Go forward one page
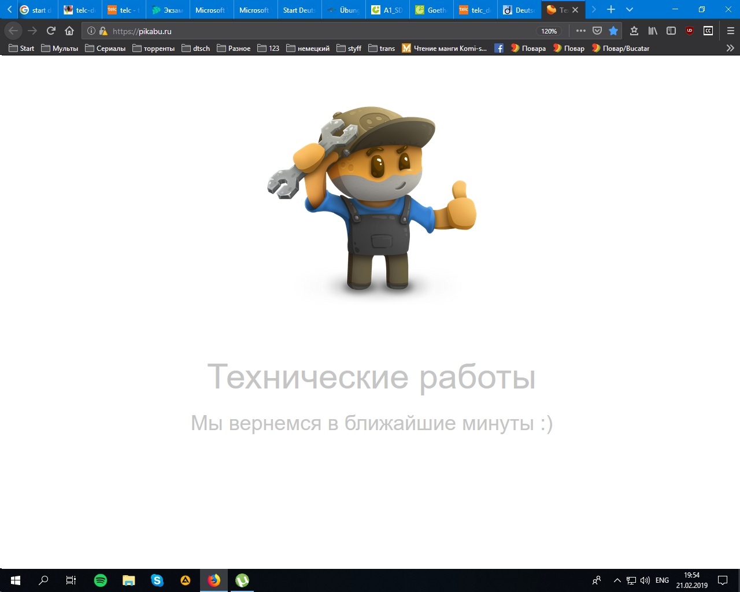The image size is (740, 592). [x=32, y=31]
